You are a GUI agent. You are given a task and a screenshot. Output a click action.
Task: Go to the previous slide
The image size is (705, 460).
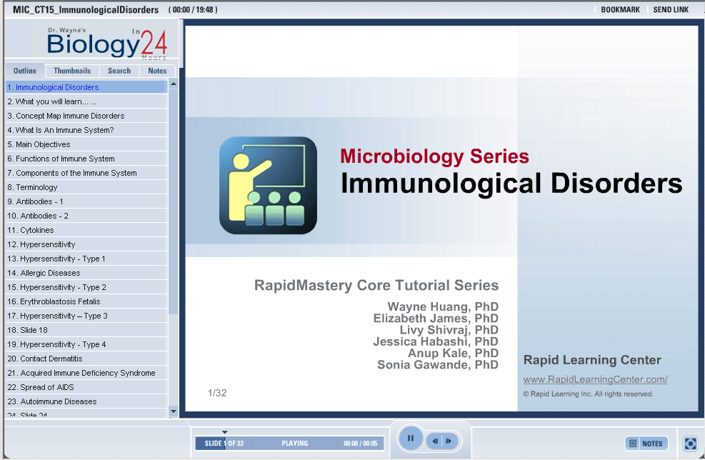coord(434,441)
